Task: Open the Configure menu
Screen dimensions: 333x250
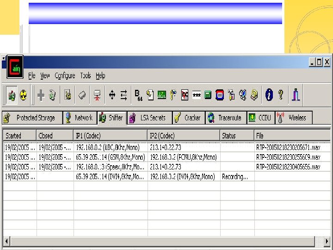Action: pos(65,75)
